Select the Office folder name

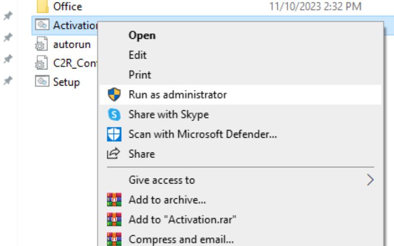point(67,6)
